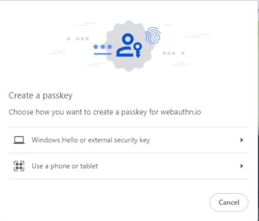Click the gray dots left of the badge

[78, 39]
